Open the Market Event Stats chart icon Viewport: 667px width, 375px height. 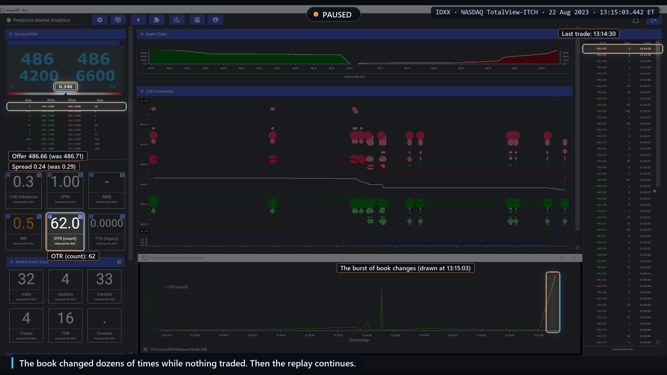119,262
